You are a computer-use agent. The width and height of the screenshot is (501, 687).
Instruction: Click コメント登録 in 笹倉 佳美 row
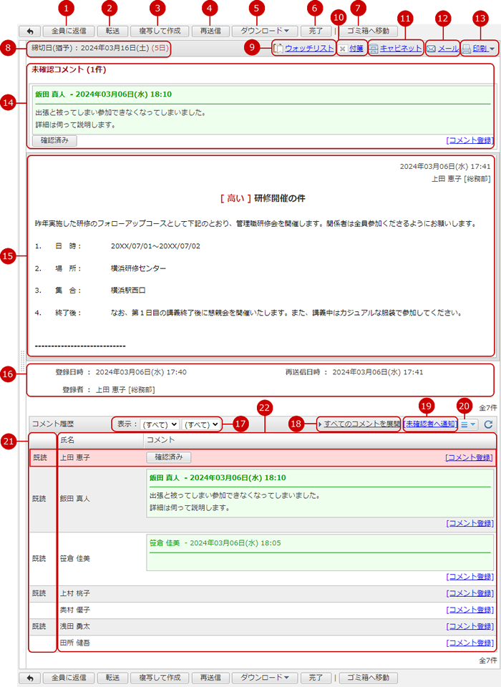pos(470,577)
